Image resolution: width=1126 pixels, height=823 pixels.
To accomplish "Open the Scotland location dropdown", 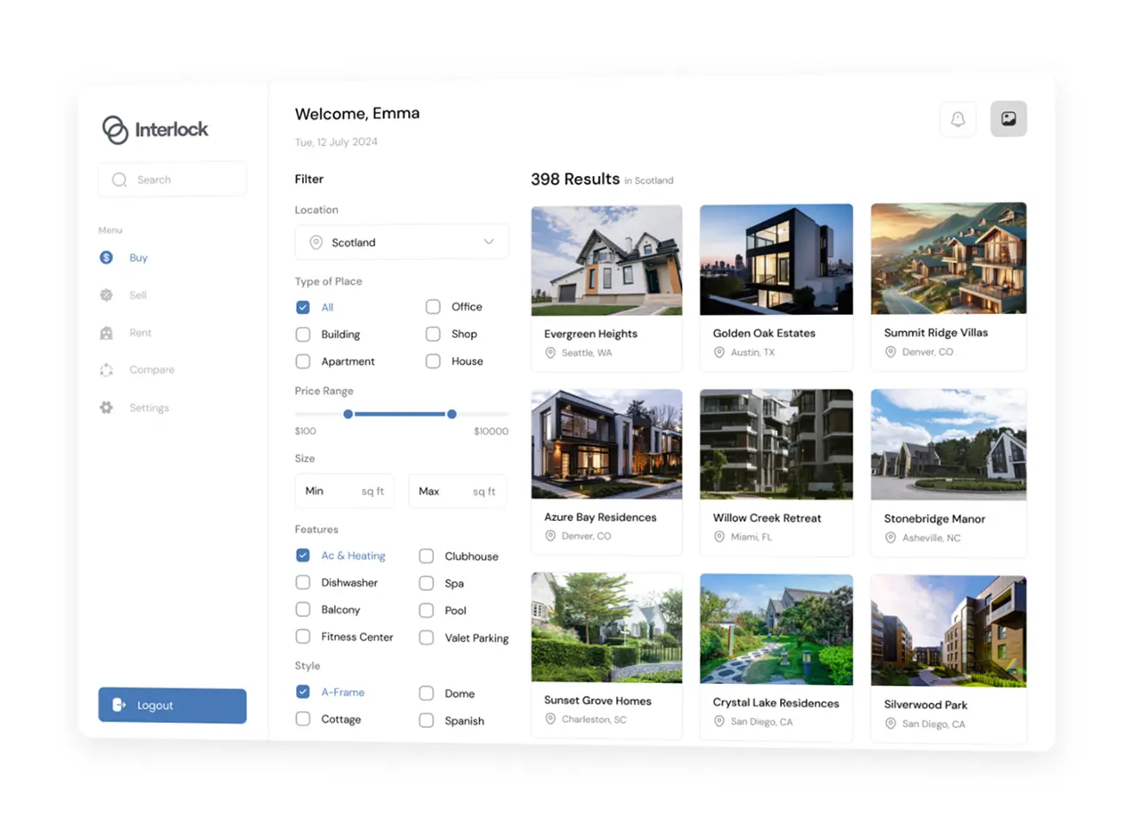I will (x=401, y=242).
